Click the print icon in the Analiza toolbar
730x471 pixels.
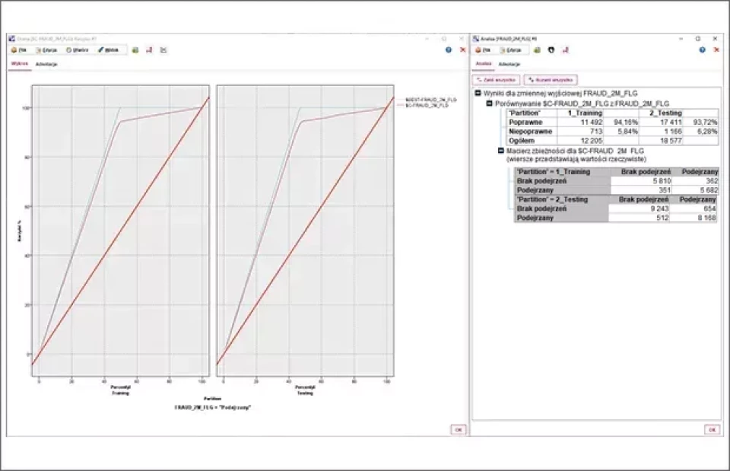click(551, 49)
